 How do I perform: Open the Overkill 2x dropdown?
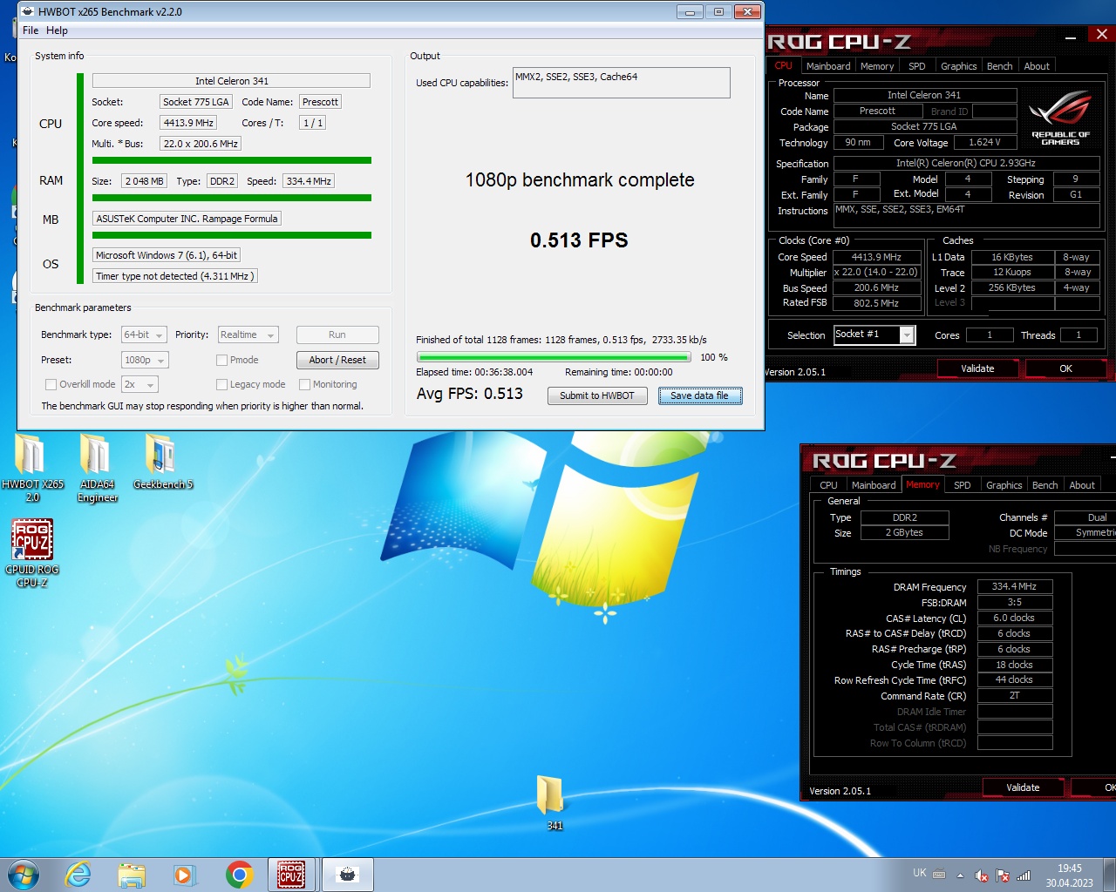[x=139, y=384]
